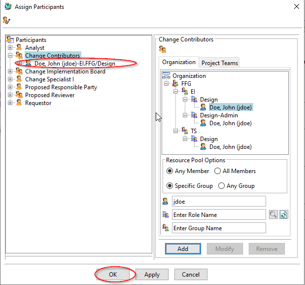Select the Any Member radio button
This screenshot has width=305, height=285.
pyautogui.click(x=170, y=171)
